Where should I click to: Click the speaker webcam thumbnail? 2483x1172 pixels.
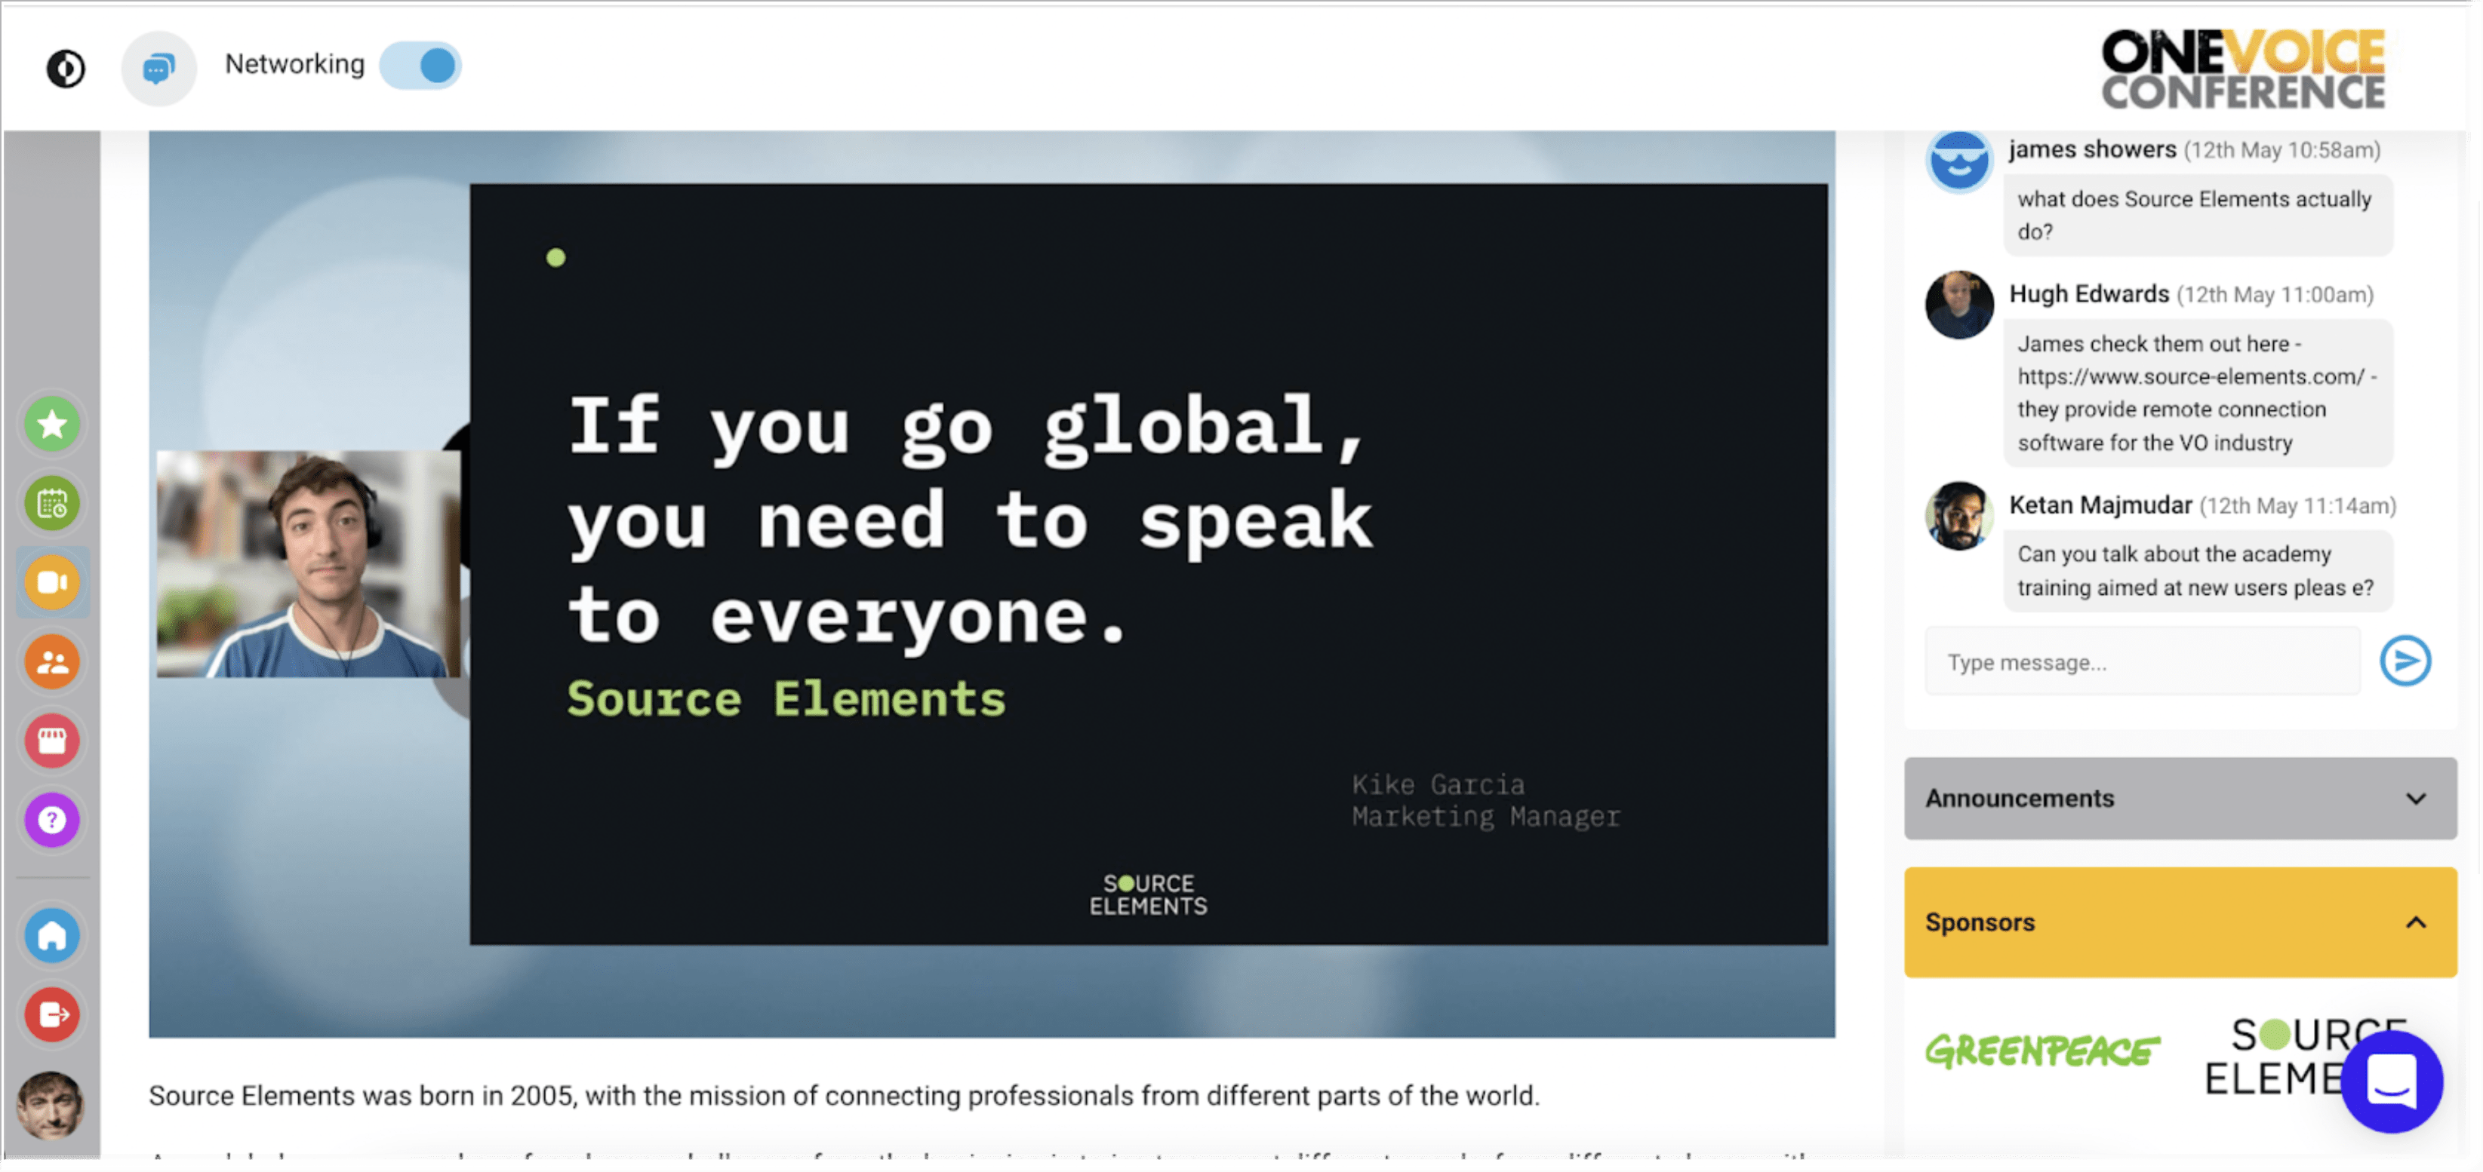(307, 563)
